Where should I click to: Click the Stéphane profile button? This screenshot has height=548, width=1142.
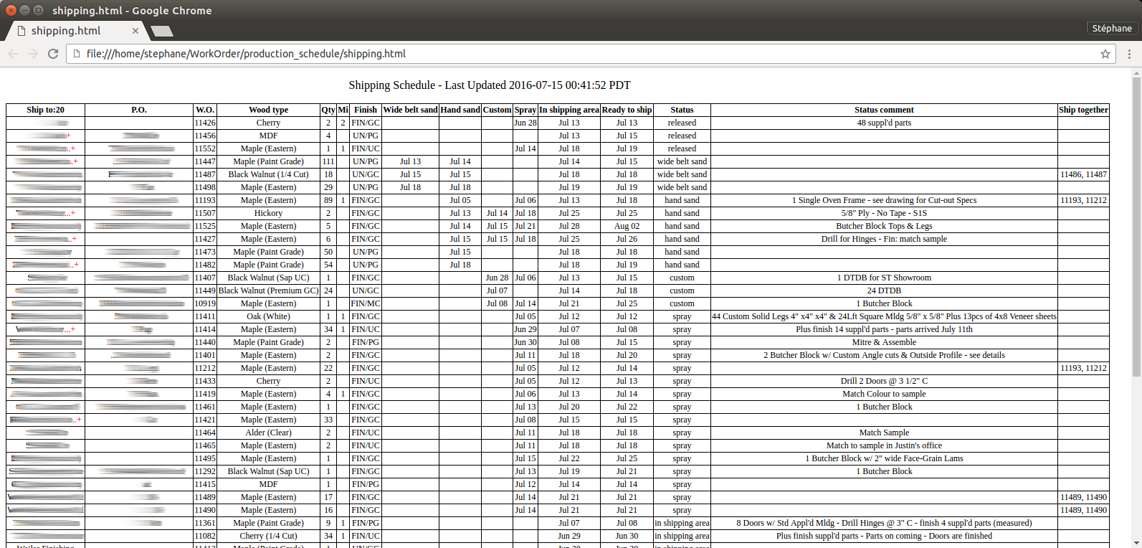coord(1111,28)
